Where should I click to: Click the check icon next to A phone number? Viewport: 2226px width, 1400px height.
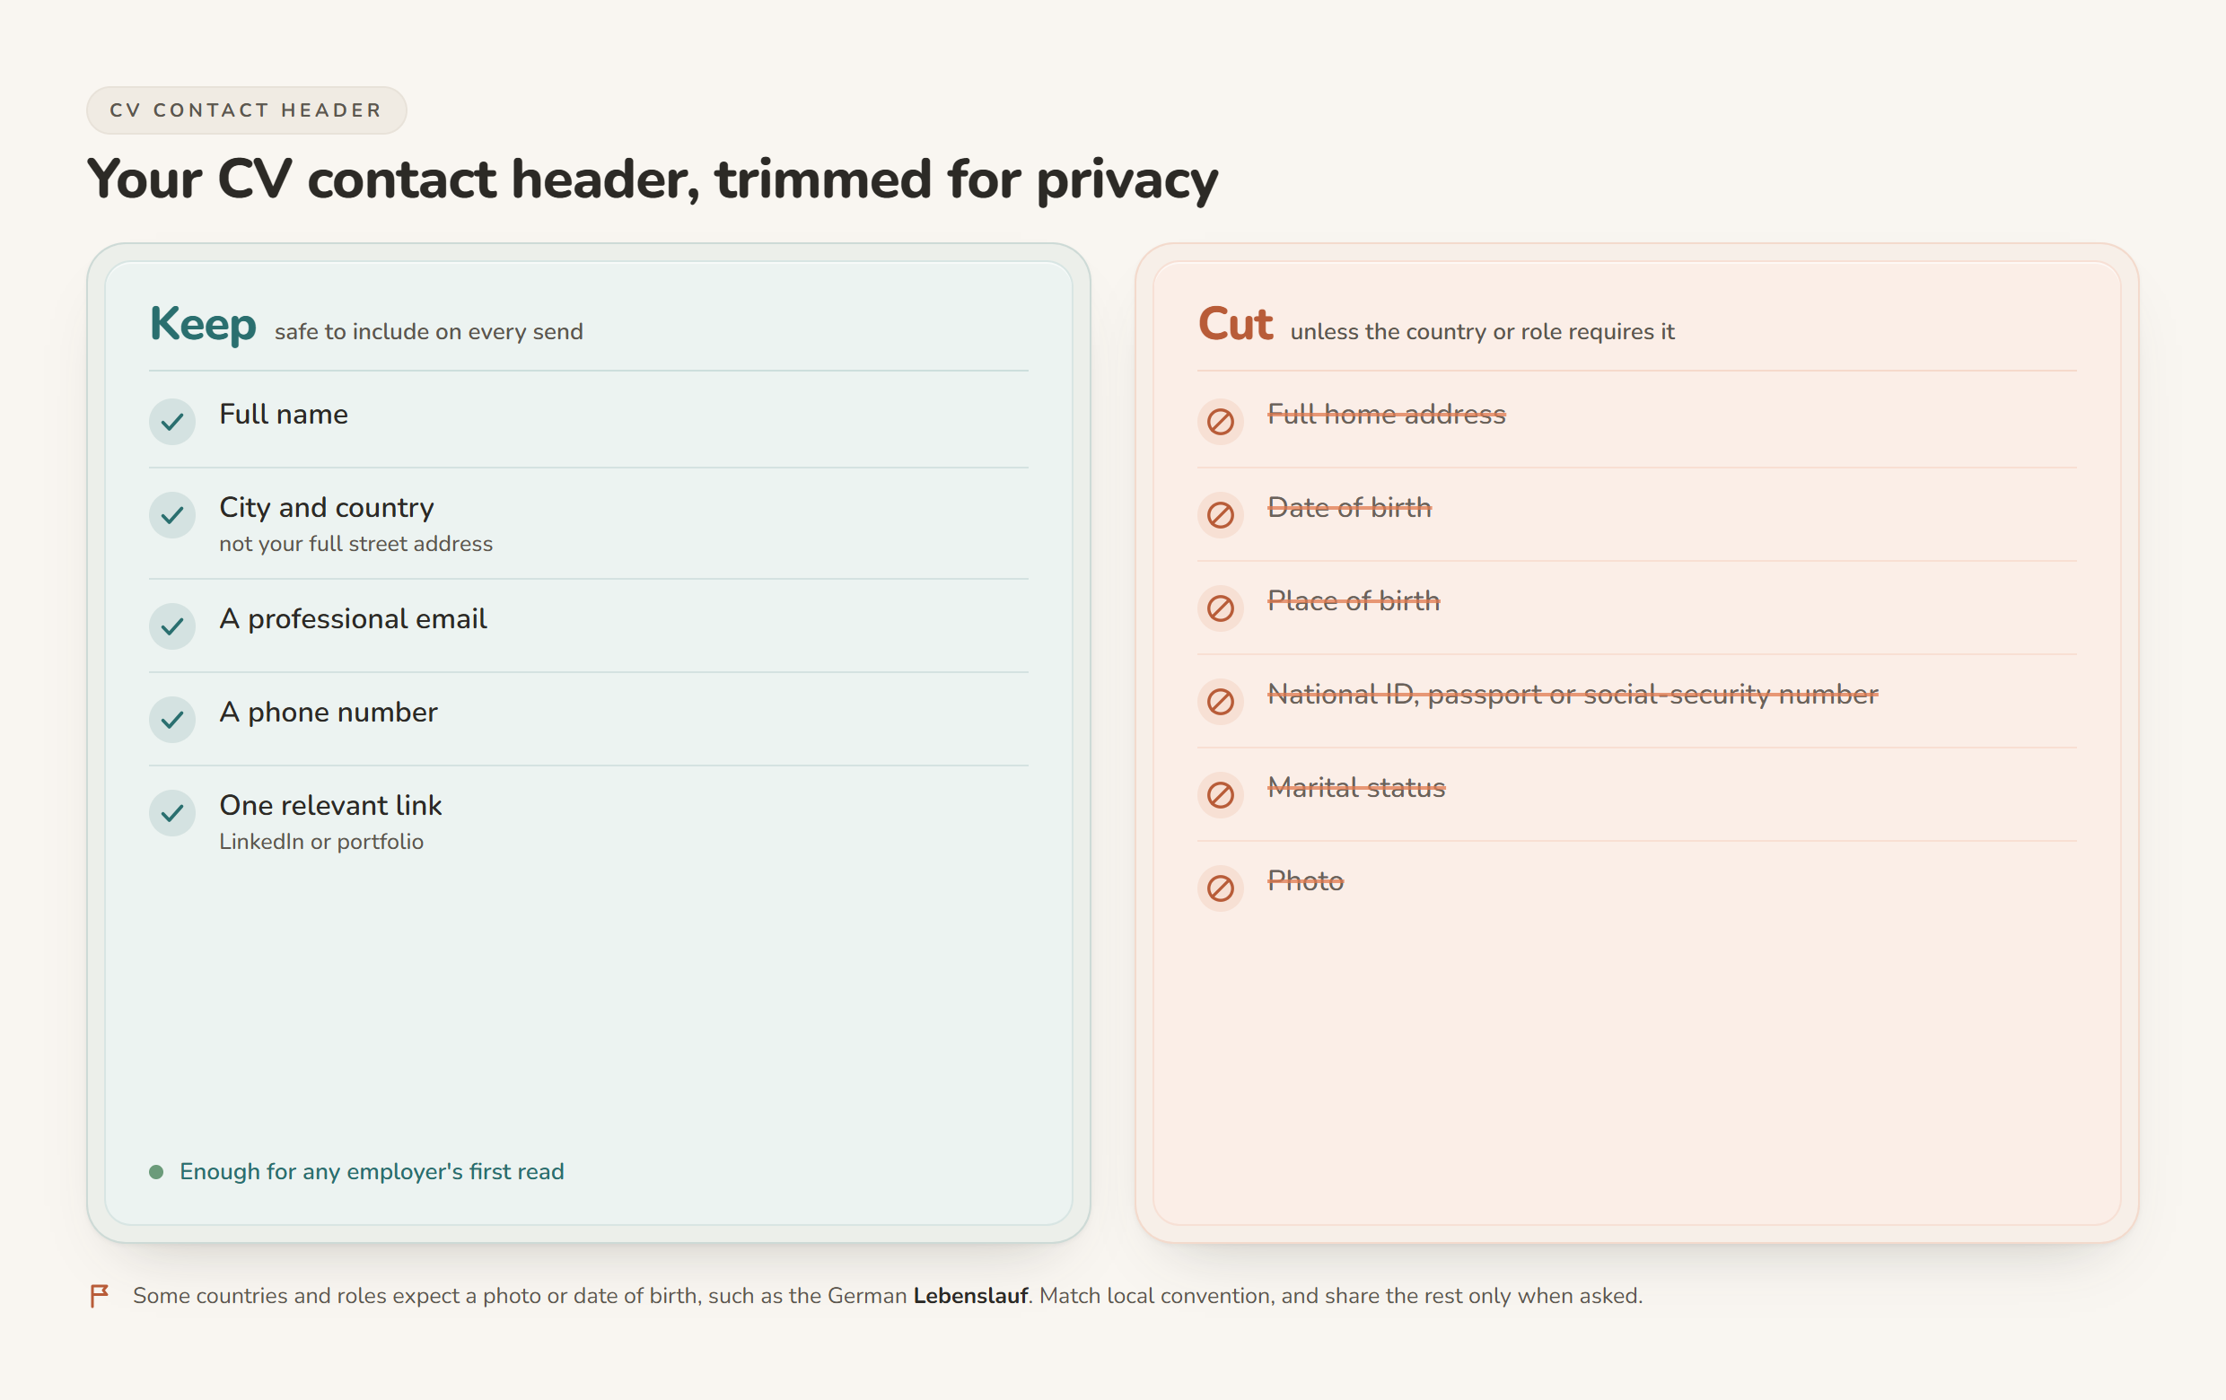pyautogui.click(x=172, y=719)
